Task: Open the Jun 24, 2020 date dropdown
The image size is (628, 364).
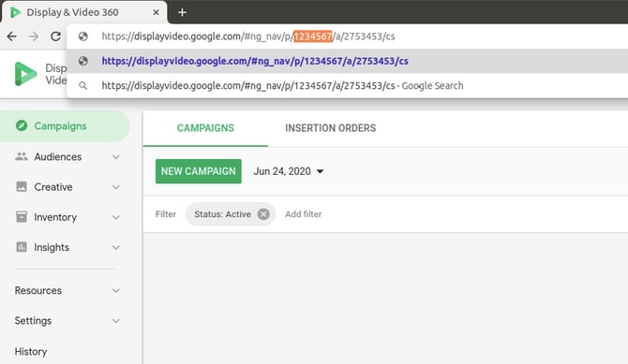Action: [x=289, y=171]
